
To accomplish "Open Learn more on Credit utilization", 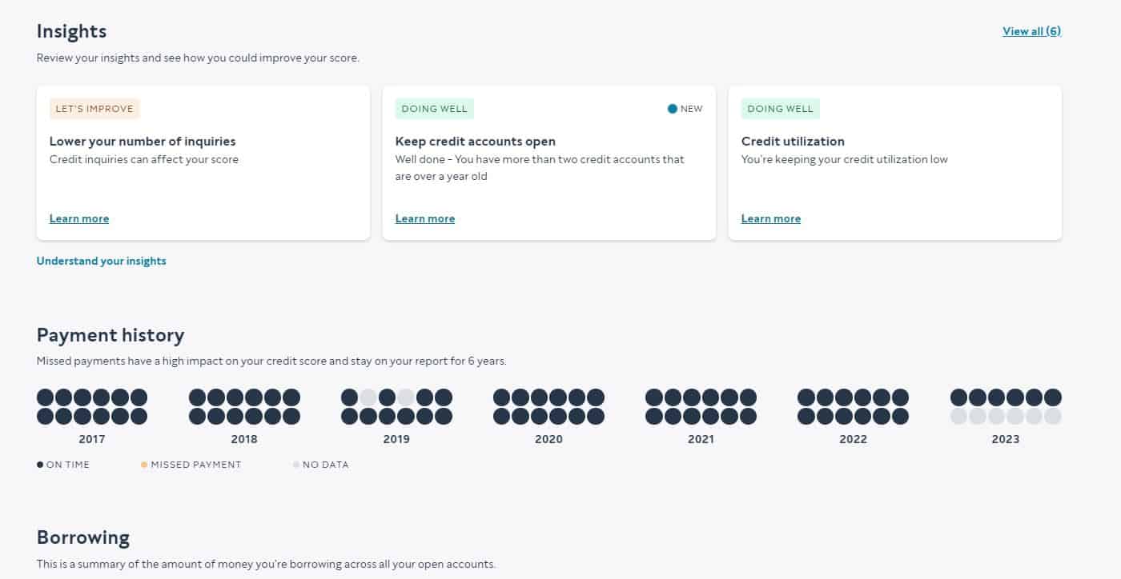I will 771,218.
